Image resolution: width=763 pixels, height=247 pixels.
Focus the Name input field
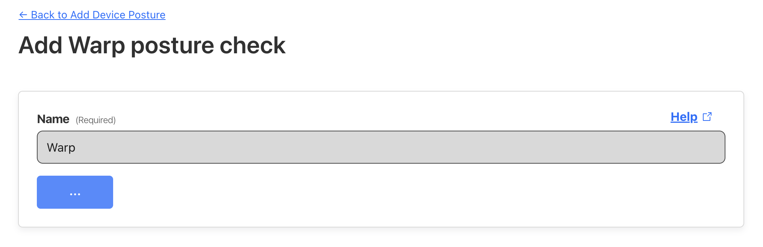[381, 147]
